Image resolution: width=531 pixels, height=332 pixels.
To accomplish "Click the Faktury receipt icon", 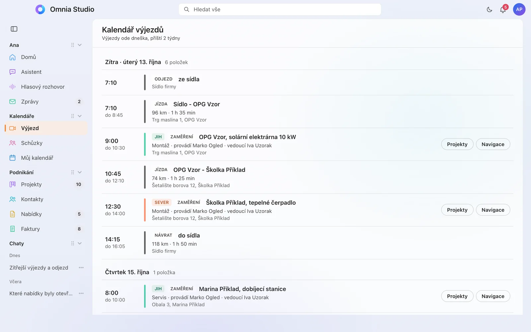I will click(13, 229).
